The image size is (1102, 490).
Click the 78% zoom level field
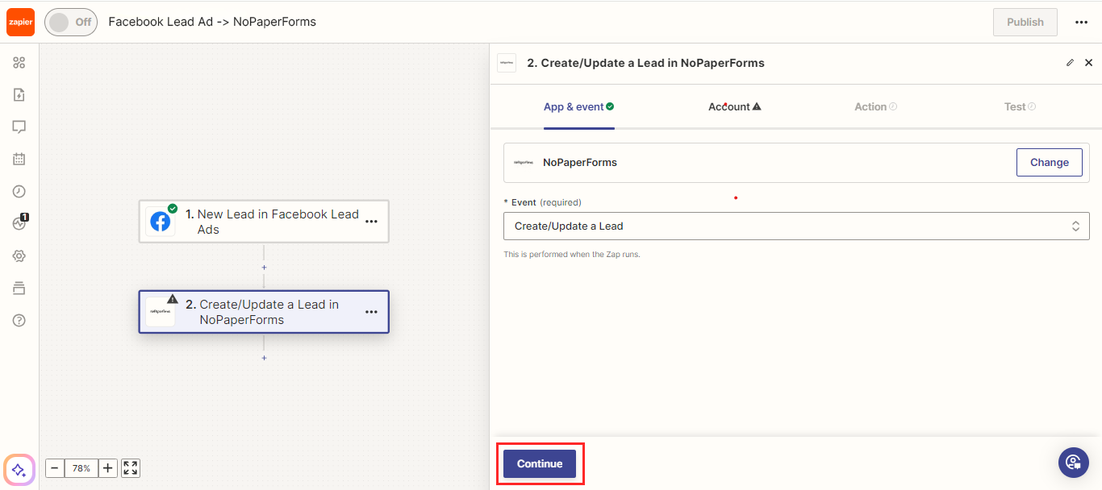tap(81, 468)
